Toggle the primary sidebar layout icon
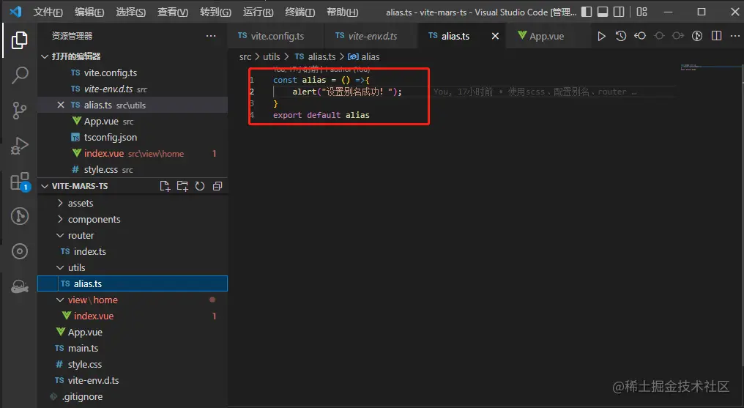 coord(587,12)
